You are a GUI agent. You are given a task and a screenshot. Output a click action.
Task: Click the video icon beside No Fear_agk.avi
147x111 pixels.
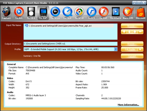click(x=27, y=26)
